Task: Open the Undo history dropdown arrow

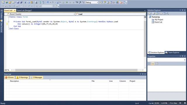Action: click(50, 2)
